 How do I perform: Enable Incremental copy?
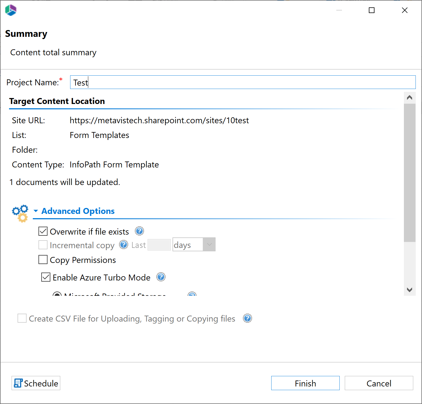pyautogui.click(x=43, y=244)
